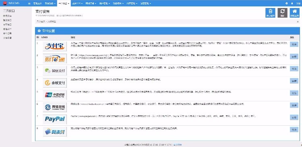Close the breadcrumb bar with the X

click(x=298, y=22)
